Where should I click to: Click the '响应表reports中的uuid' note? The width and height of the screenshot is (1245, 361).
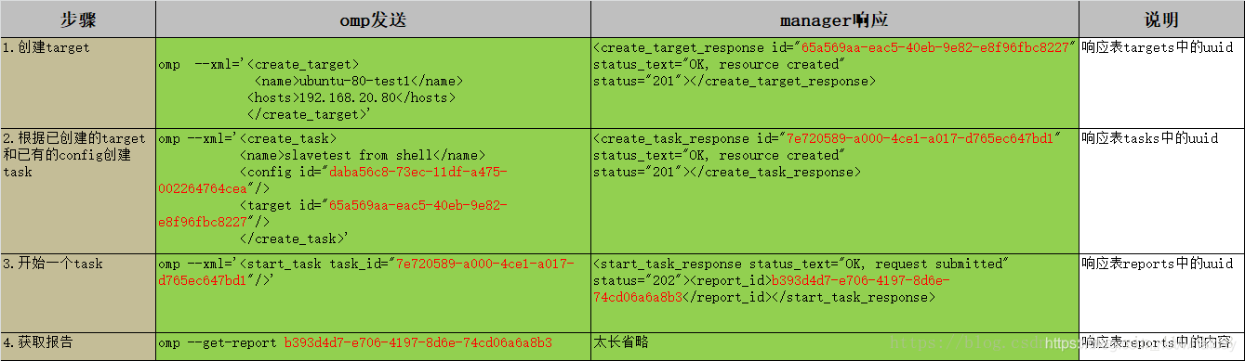tap(1158, 264)
